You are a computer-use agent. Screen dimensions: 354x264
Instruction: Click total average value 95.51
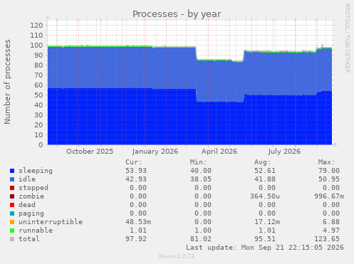click(x=265, y=239)
